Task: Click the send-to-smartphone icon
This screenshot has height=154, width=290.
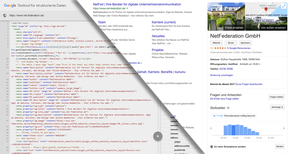Action: (x=212, y=147)
